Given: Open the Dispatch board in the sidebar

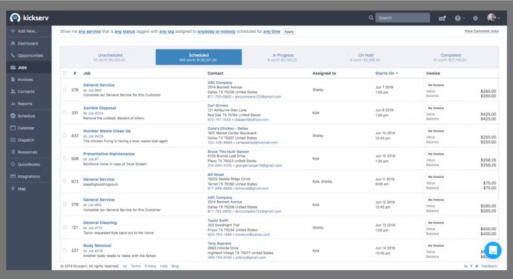Looking at the screenshot, I should tap(26, 140).
